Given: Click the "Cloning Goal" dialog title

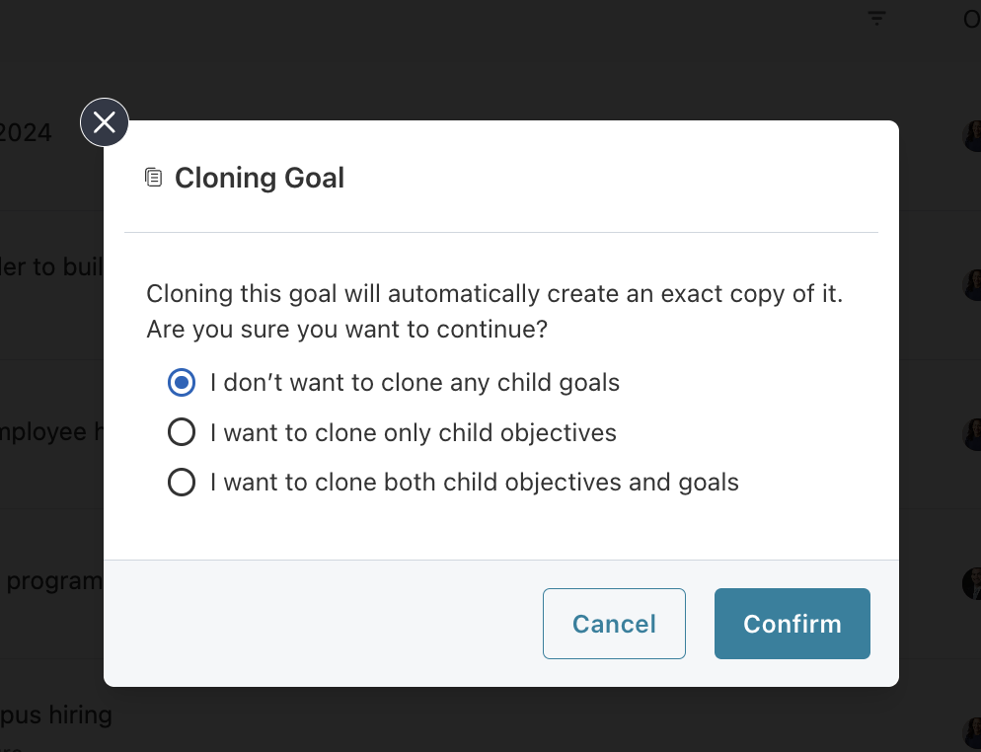Looking at the screenshot, I should (x=260, y=178).
